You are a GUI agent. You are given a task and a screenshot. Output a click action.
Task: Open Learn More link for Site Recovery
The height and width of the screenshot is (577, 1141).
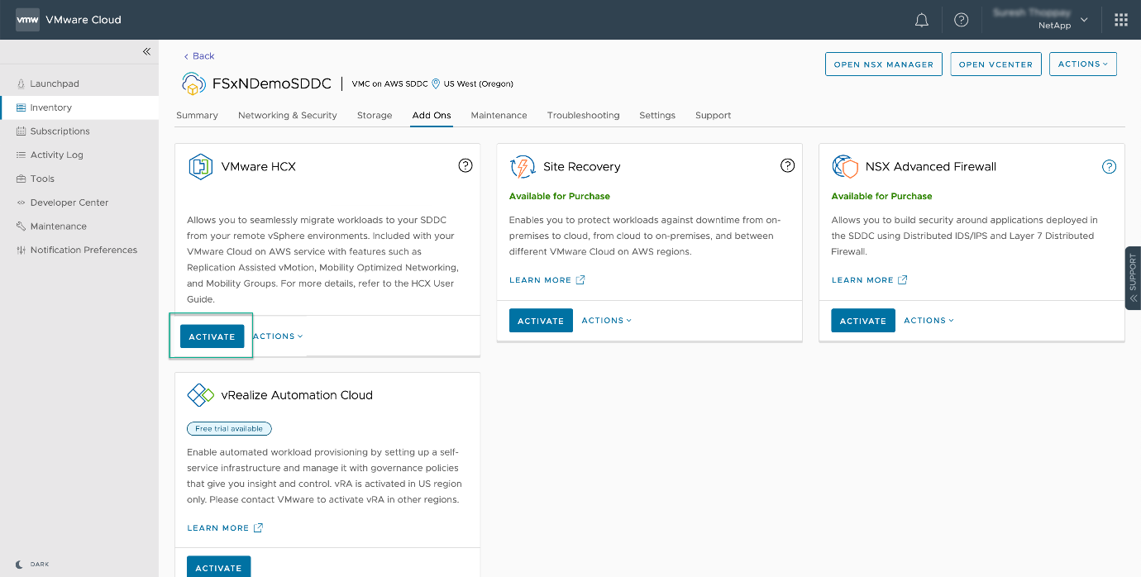[x=547, y=280]
